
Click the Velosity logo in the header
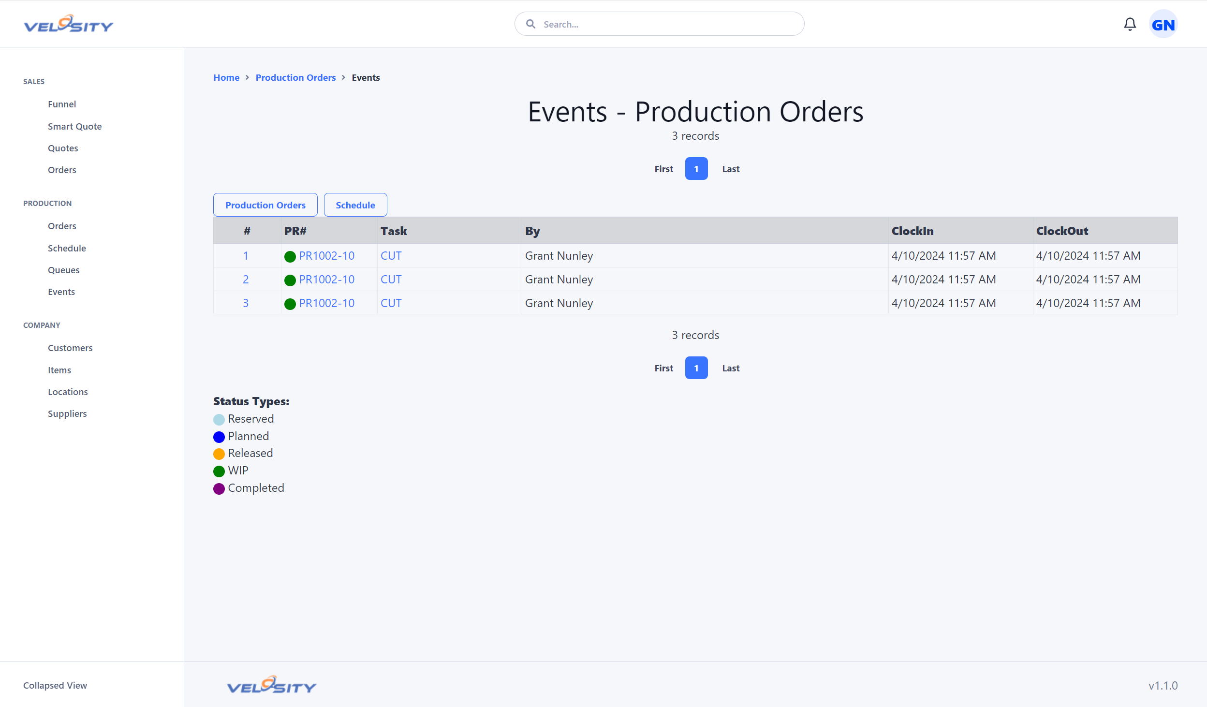tap(68, 24)
